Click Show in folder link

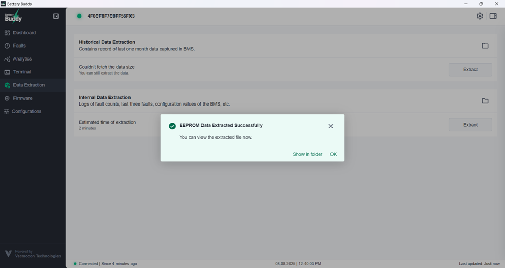[307, 154]
